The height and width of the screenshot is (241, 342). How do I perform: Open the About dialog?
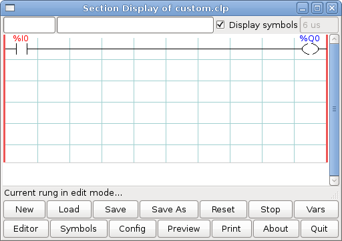(276, 228)
